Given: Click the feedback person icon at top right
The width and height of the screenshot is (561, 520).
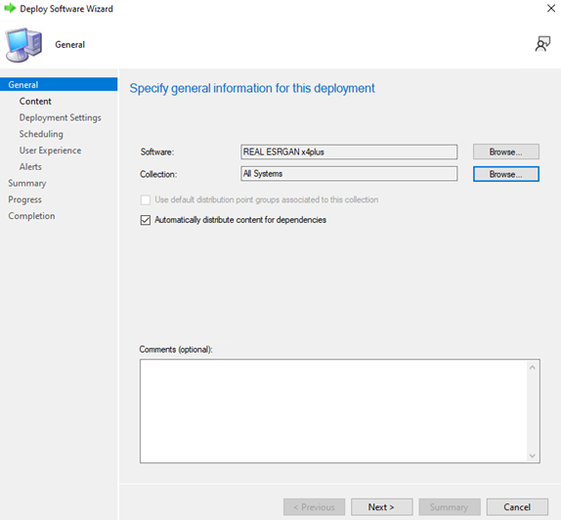Looking at the screenshot, I should [x=542, y=44].
